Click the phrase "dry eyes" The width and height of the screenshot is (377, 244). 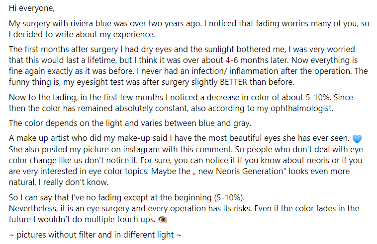(x=156, y=50)
